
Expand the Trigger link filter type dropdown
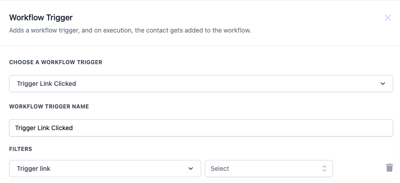[105, 169]
